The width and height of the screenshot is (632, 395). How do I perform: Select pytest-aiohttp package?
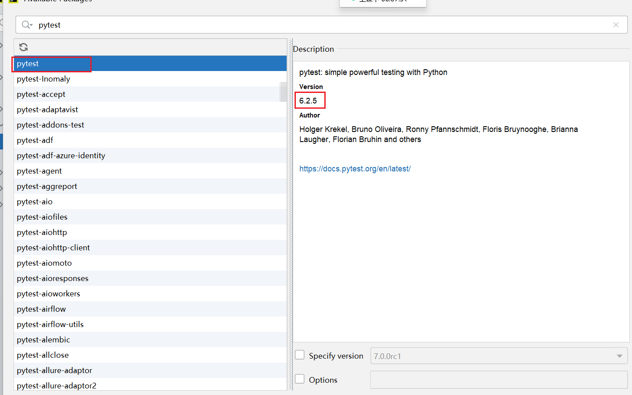tap(150, 232)
